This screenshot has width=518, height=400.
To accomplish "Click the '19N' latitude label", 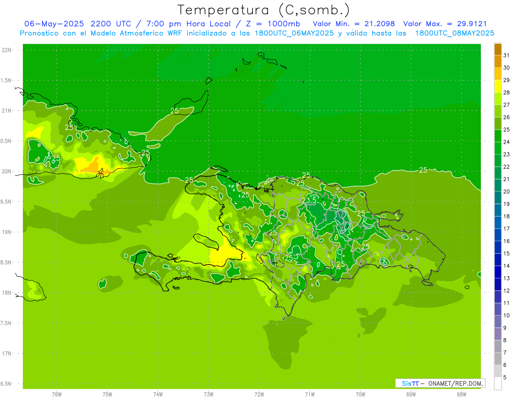I will click(7, 232).
